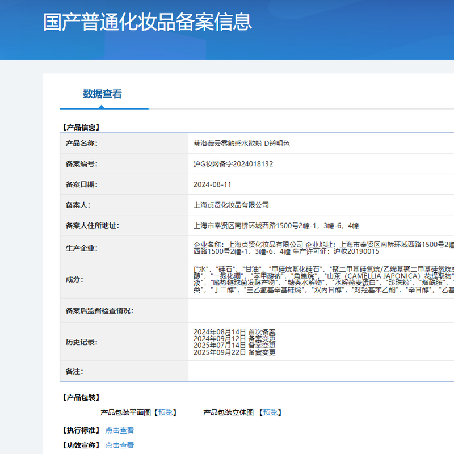Click 点击查看 next to 执行标准

click(x=120, y=431)
